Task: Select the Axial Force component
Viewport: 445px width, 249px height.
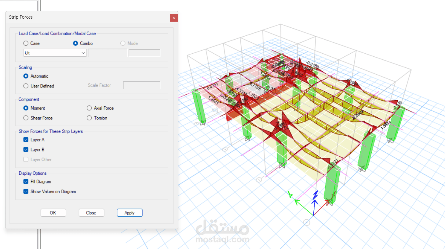Action: pyautogui.click(x=89, y=108)
